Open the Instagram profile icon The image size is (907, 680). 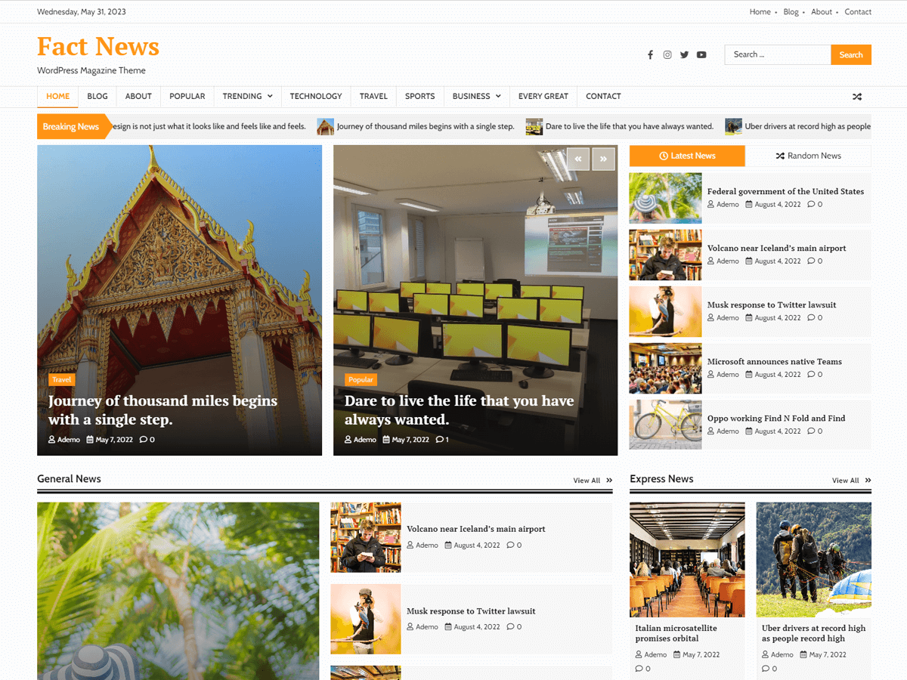pos(667,54)
